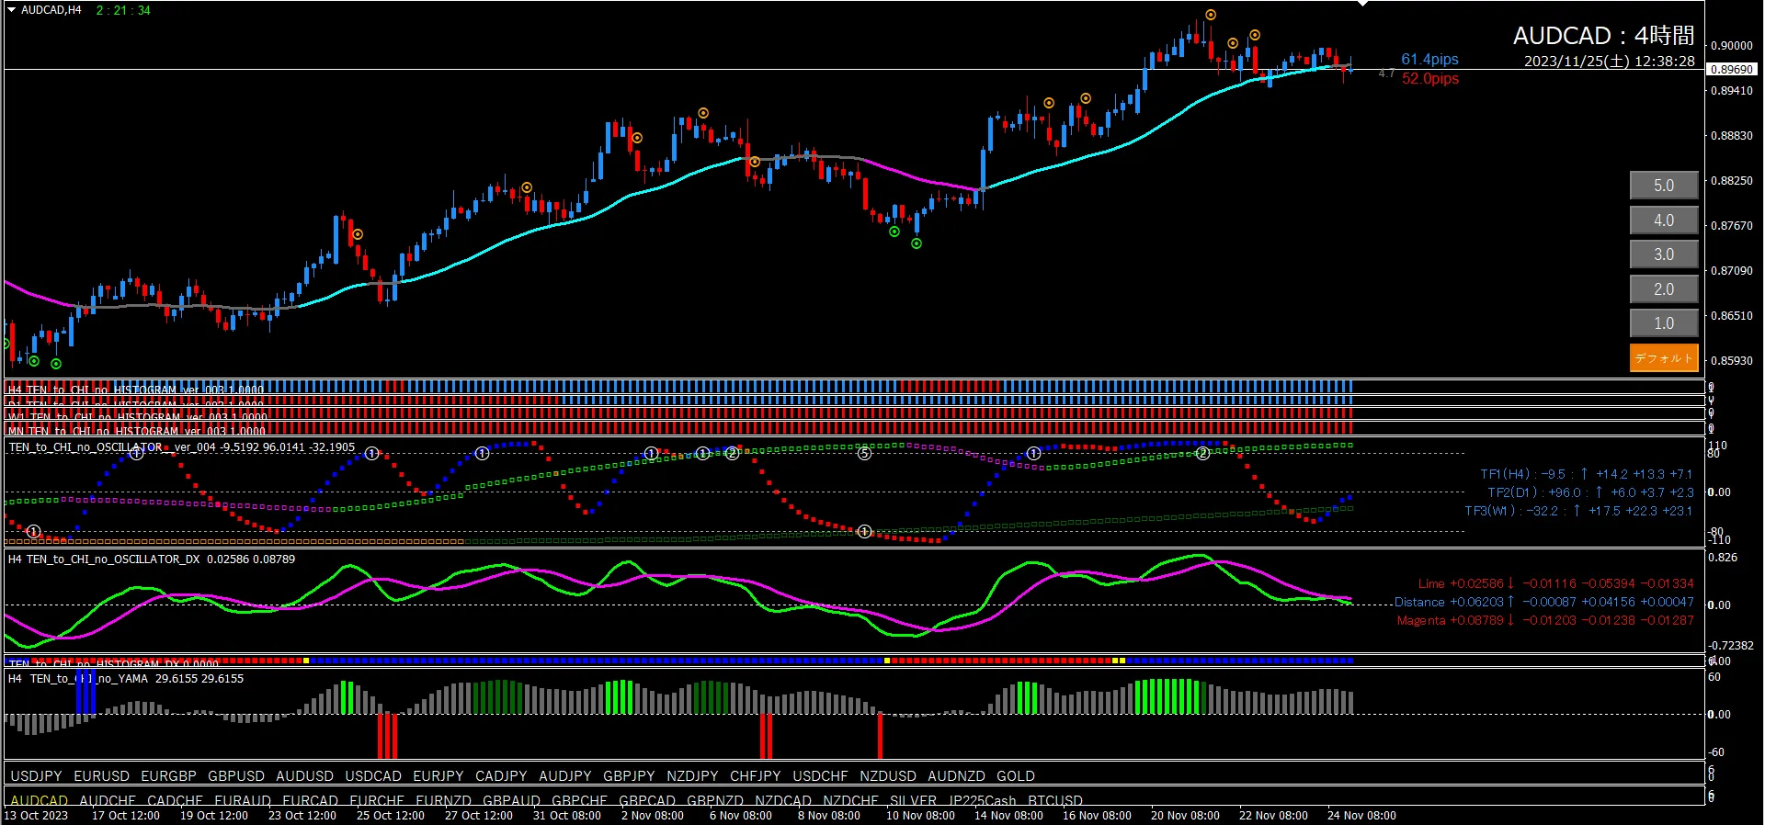Pick GBPJPY from the symbol list
Image resolution: width=1765 pixels, height=825 pixels.
coord(629,776)
